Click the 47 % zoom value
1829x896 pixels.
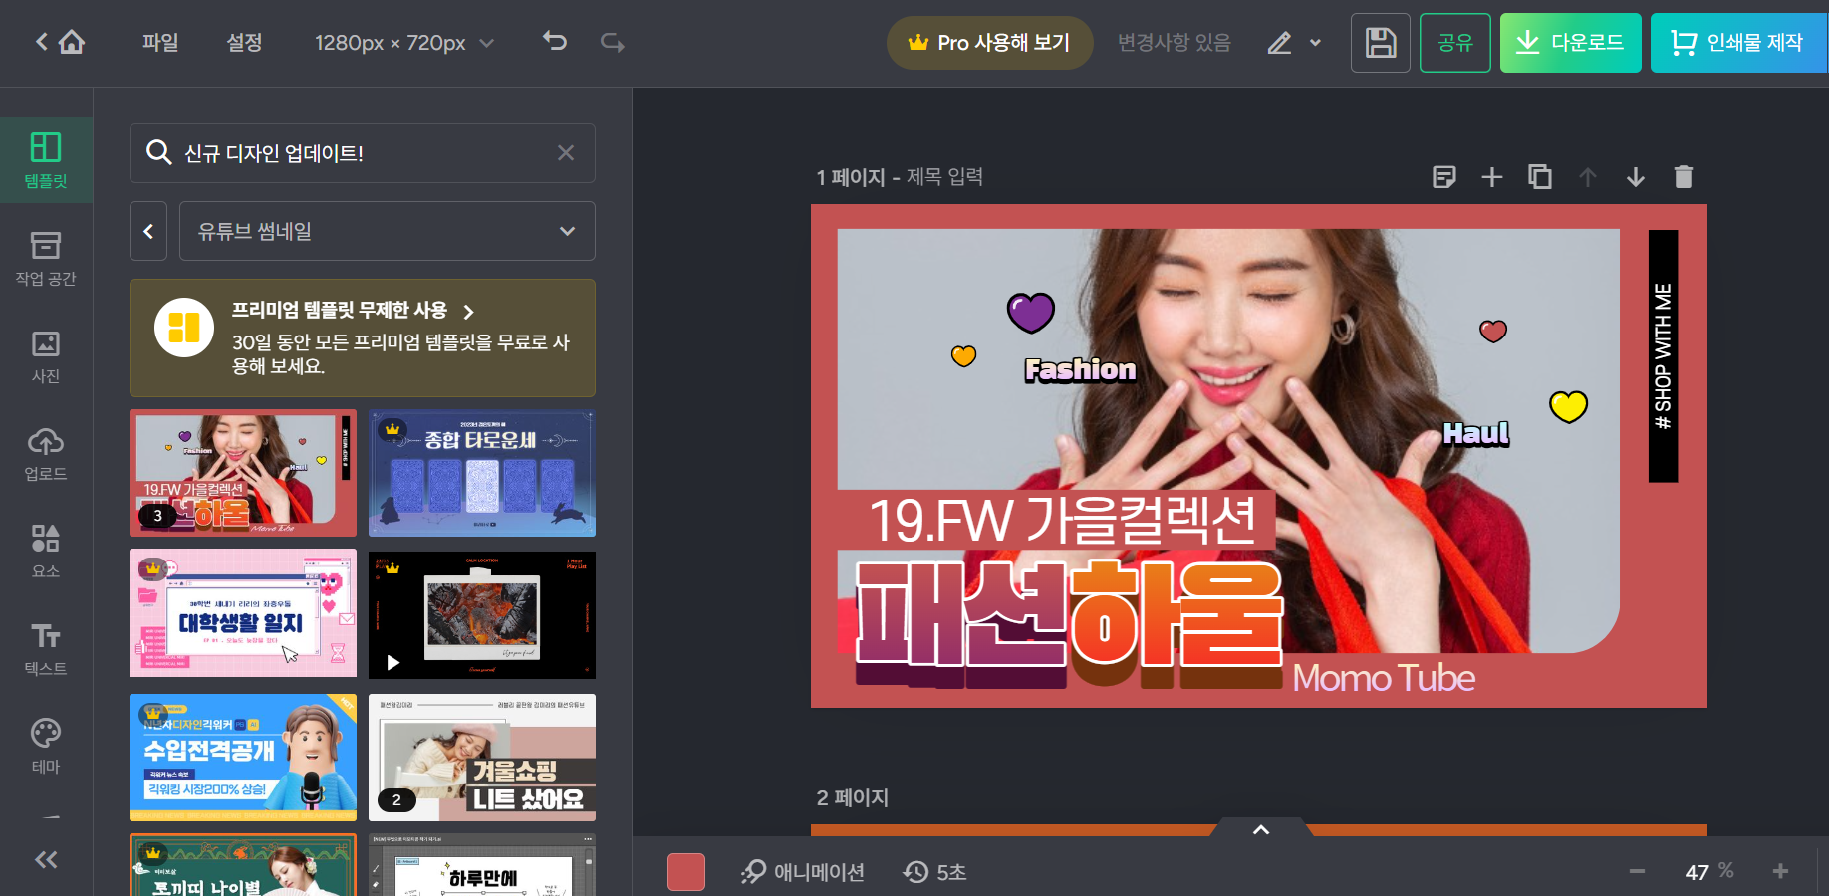pyautogui.click(x=1708, y=872)
